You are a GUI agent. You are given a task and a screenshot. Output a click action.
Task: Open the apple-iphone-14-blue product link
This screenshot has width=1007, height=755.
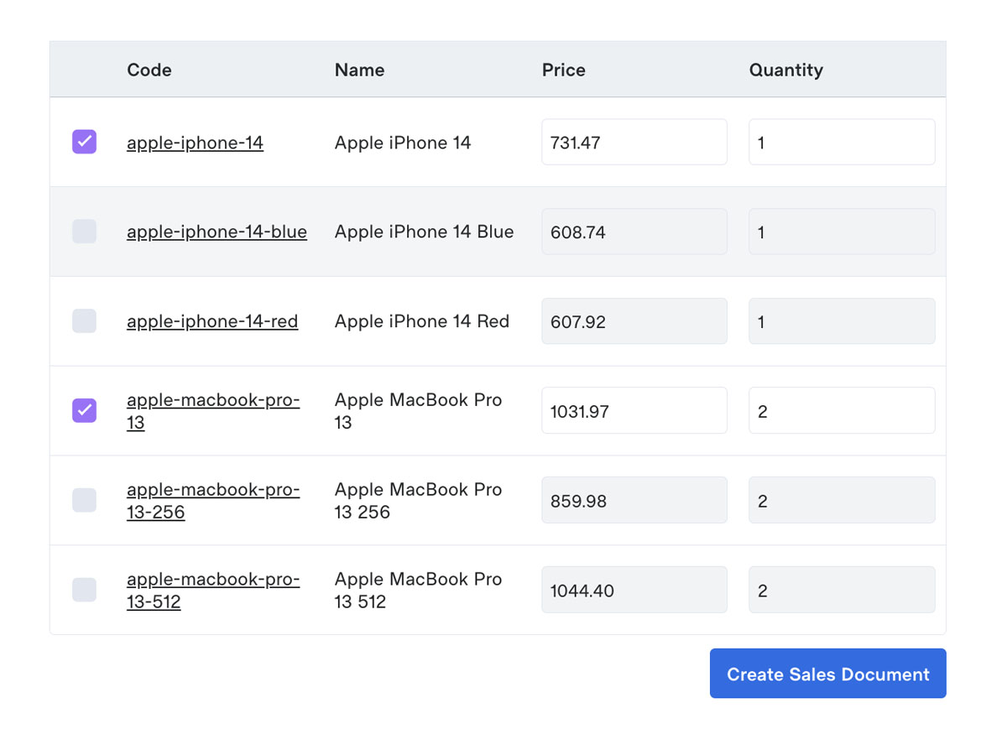pyautogui.click(x=217, y=232)
